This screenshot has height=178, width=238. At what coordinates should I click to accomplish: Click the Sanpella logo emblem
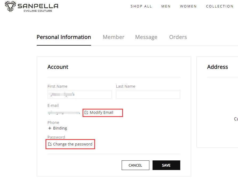point(10,6)
